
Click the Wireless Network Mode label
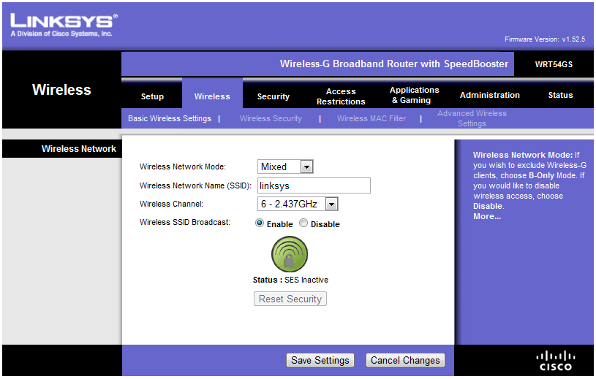(182, 166)
